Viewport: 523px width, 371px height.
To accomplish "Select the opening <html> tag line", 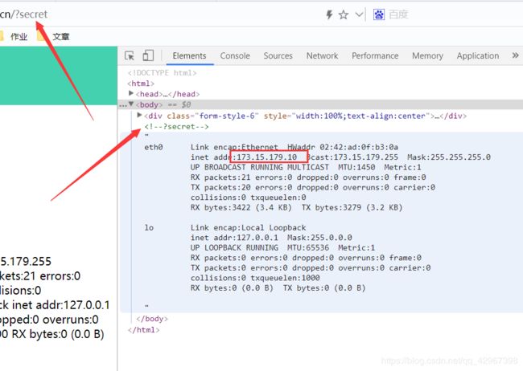I will tap(141, 84).
